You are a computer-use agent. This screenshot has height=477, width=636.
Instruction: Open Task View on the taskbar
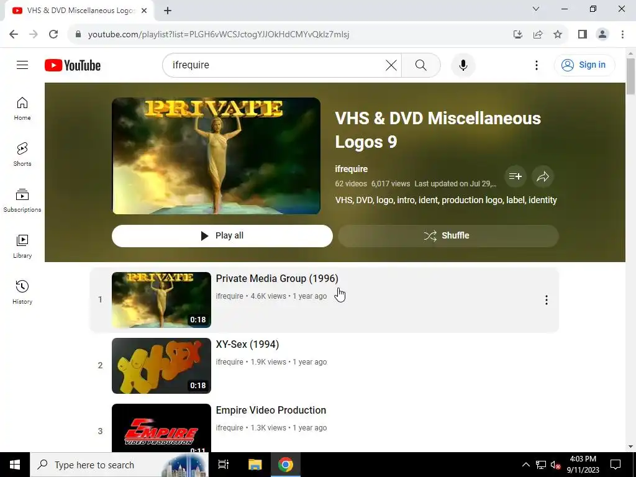pyautogui.click(x=224, y=465)
